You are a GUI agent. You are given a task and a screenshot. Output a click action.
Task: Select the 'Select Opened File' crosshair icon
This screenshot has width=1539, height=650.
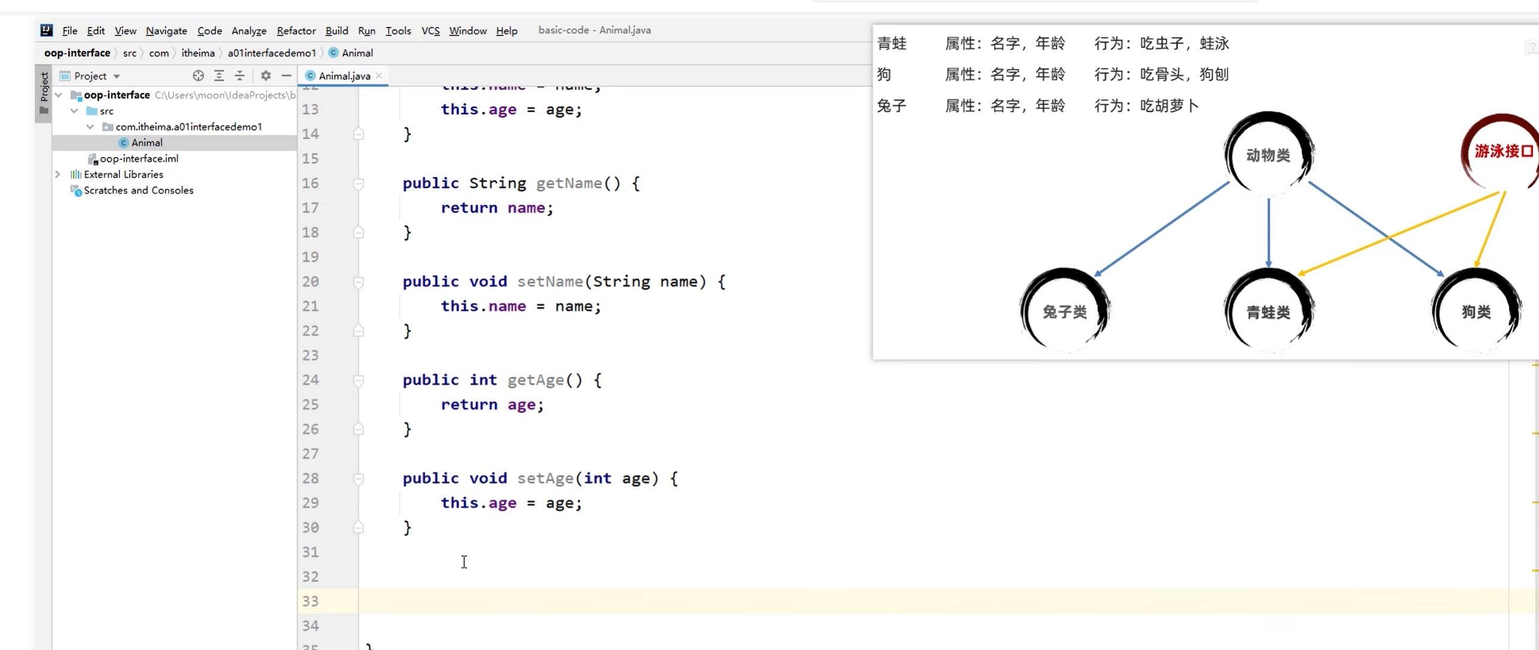click(197, 76)
